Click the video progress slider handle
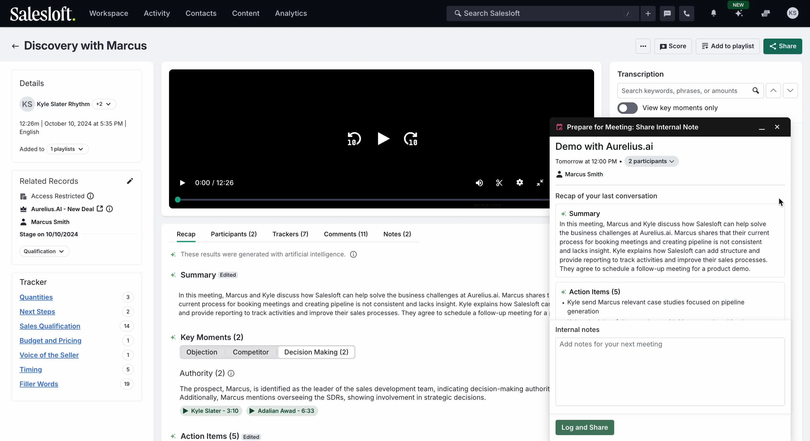This screenshot has height=441, width=810. (x=178, y=199)
